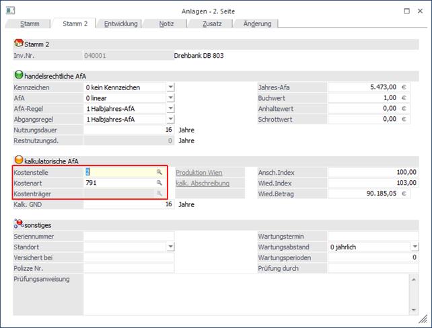Image resolution: width=432 pixels, height=328 pixels.
Task: Expand the AfA-Regel dropdown list
Action: pos(170,109)
